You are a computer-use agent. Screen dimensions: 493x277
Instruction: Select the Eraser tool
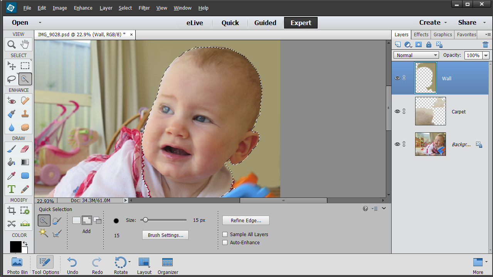point(25,149)
